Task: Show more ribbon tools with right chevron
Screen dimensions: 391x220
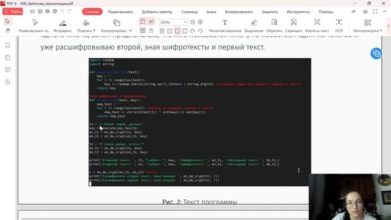Action: click(388, 26)
